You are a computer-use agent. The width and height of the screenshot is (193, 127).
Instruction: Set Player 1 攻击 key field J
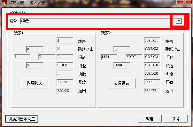tap(65, 41)
